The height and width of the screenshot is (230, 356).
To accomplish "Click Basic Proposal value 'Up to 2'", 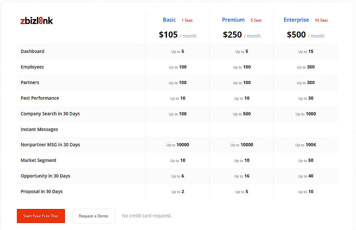I will [178, 192].
